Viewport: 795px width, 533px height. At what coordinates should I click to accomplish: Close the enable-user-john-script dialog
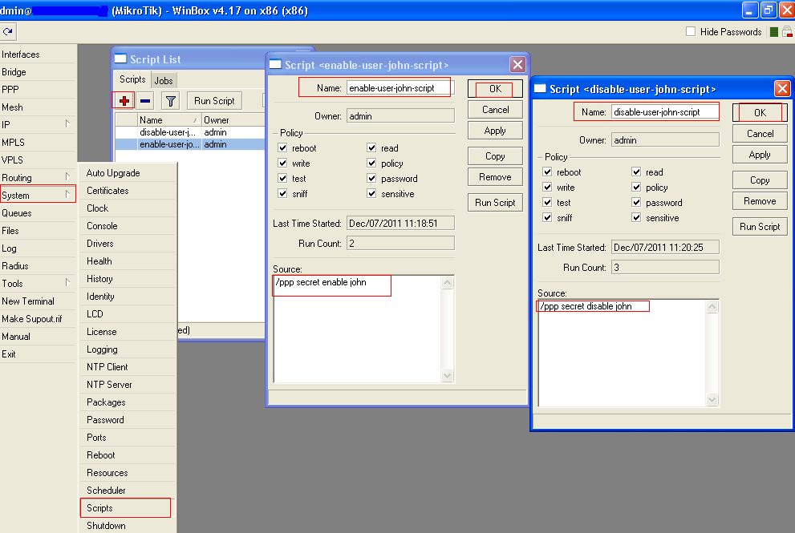517,64
